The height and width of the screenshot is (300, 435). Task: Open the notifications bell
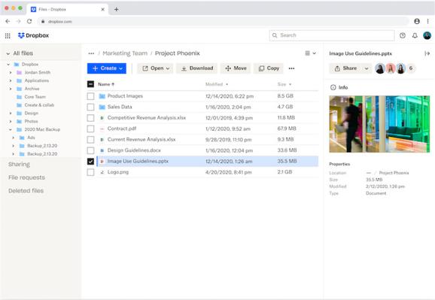click(415, 35)
